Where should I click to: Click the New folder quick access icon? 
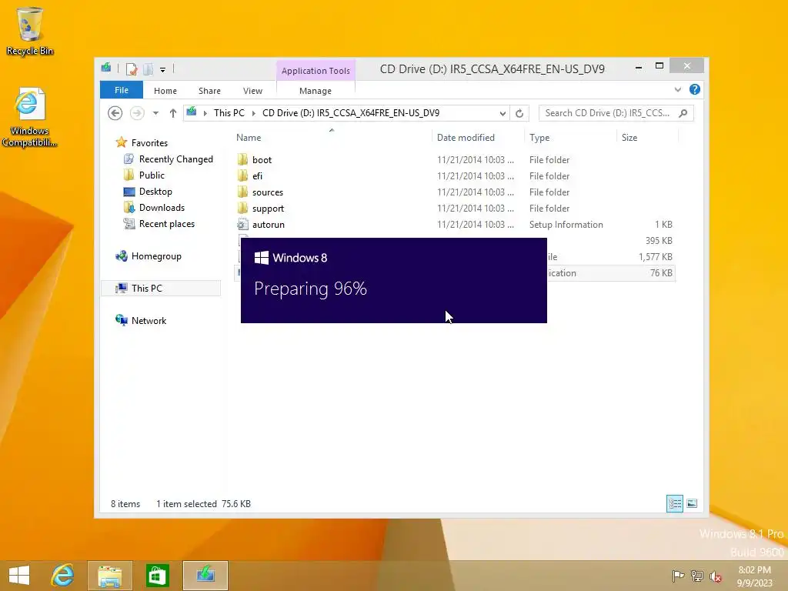(x=149, y=69)
